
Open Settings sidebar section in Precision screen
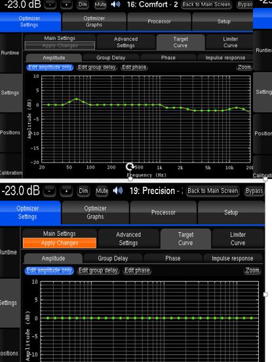point(10,303)
